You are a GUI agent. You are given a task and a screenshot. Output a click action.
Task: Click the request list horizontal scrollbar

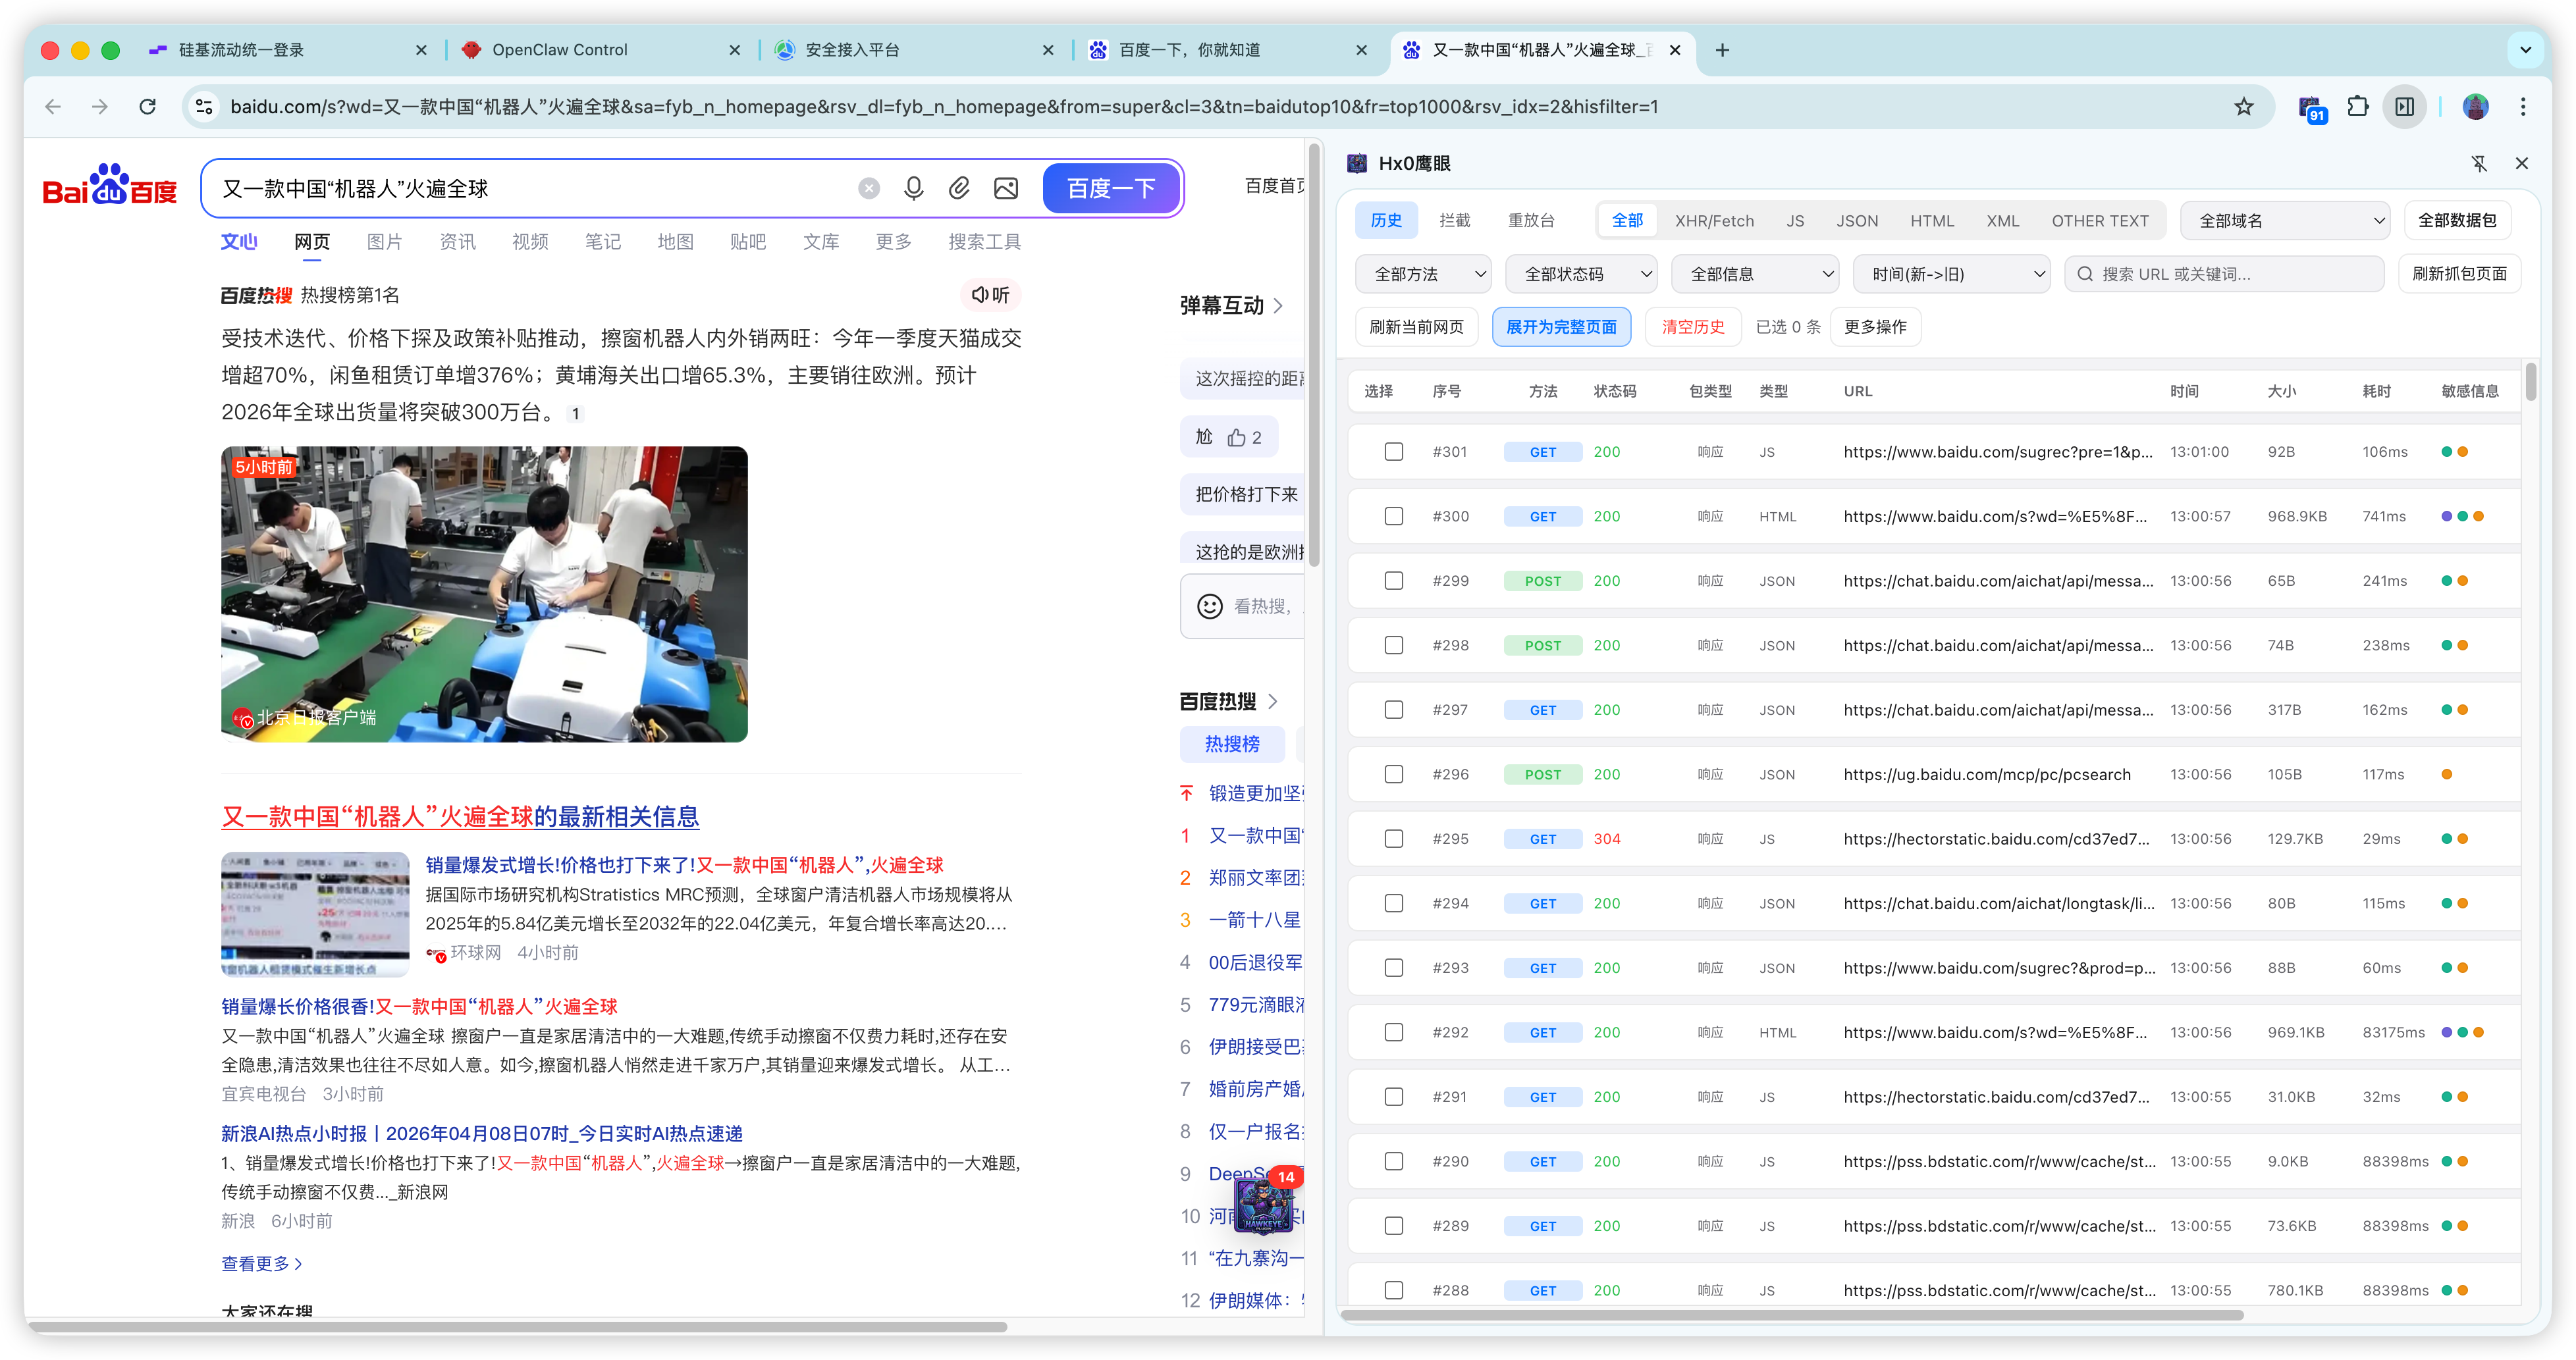coord(1791,1315)
